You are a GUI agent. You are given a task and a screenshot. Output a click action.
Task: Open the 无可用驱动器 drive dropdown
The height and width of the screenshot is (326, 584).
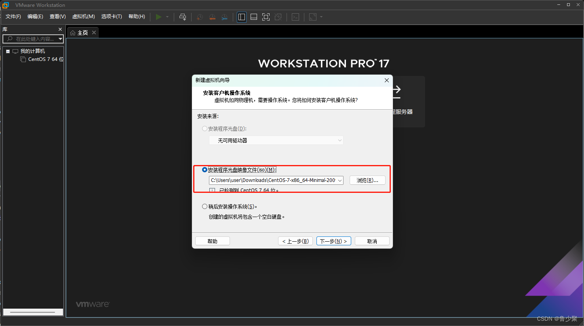click(276, 140)
